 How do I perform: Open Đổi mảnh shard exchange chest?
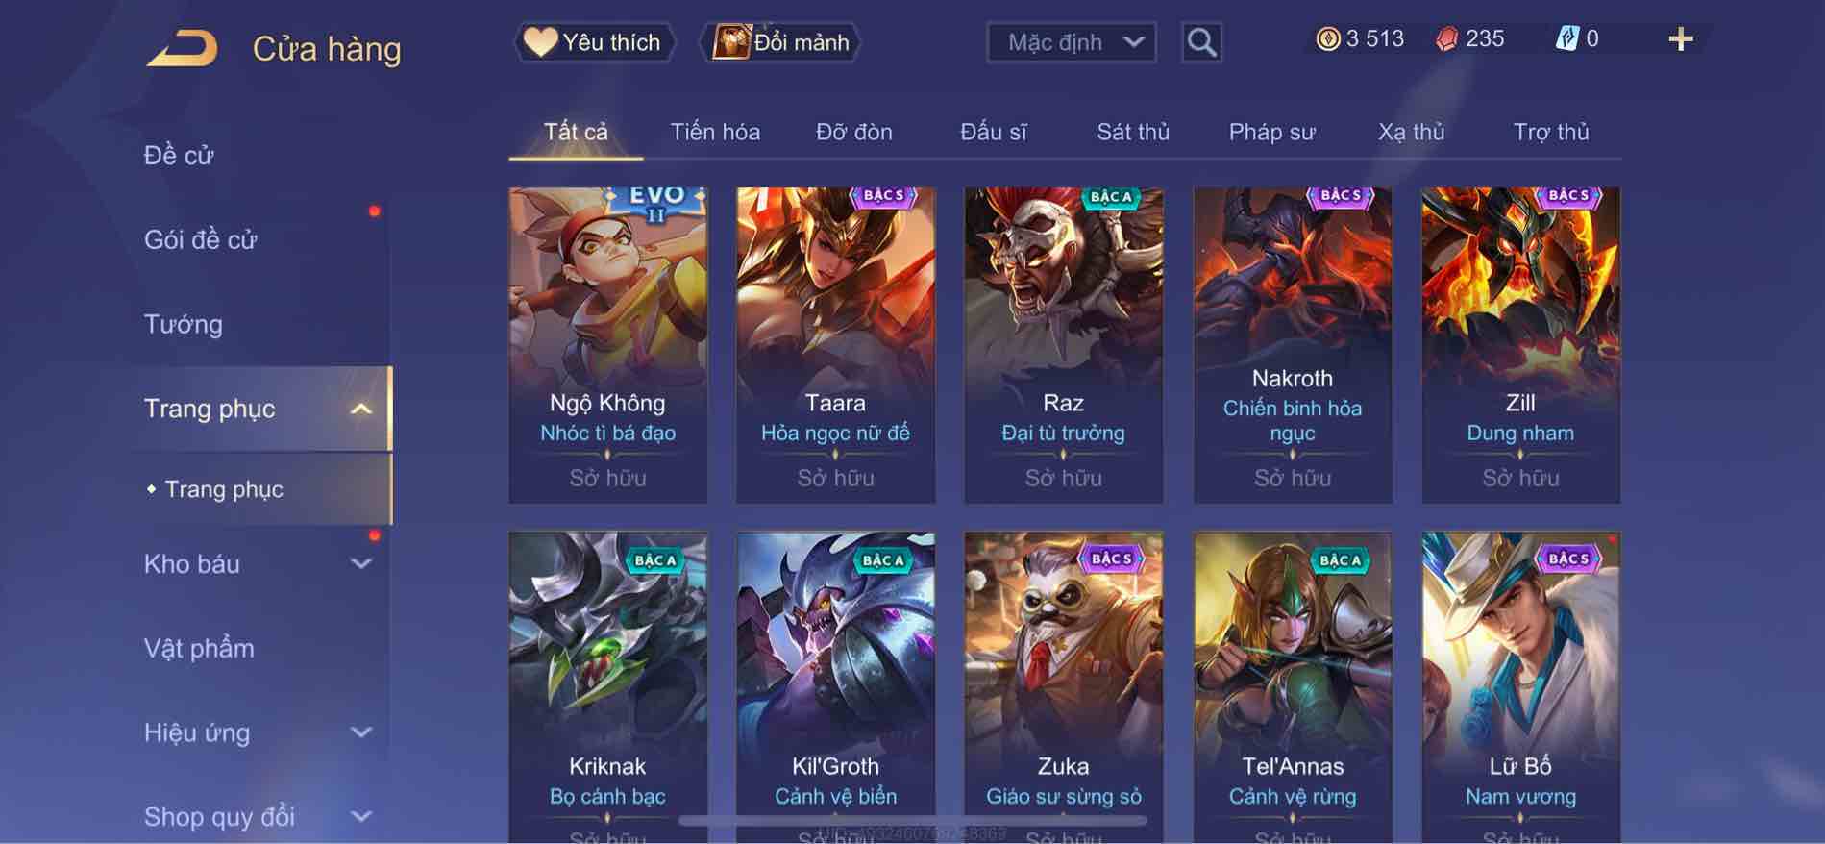[x=779, y=42]
